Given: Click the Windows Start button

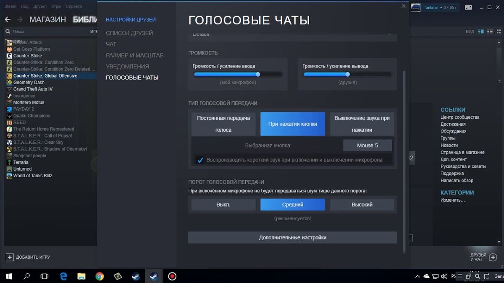Looking at the screenshot, I should (x=9, y=276).
